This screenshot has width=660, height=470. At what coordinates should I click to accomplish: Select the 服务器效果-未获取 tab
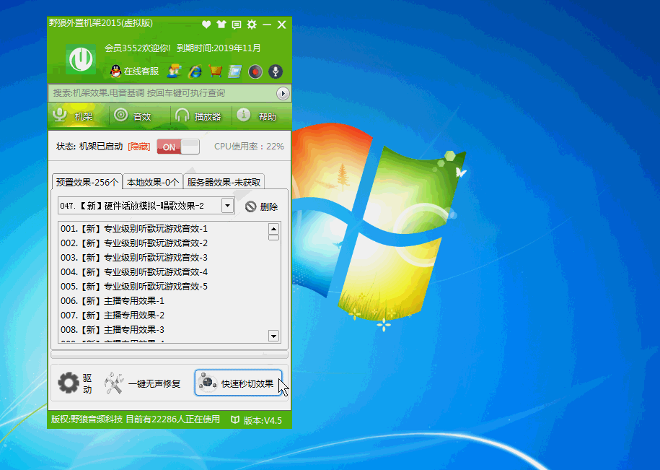pos(224,182)
